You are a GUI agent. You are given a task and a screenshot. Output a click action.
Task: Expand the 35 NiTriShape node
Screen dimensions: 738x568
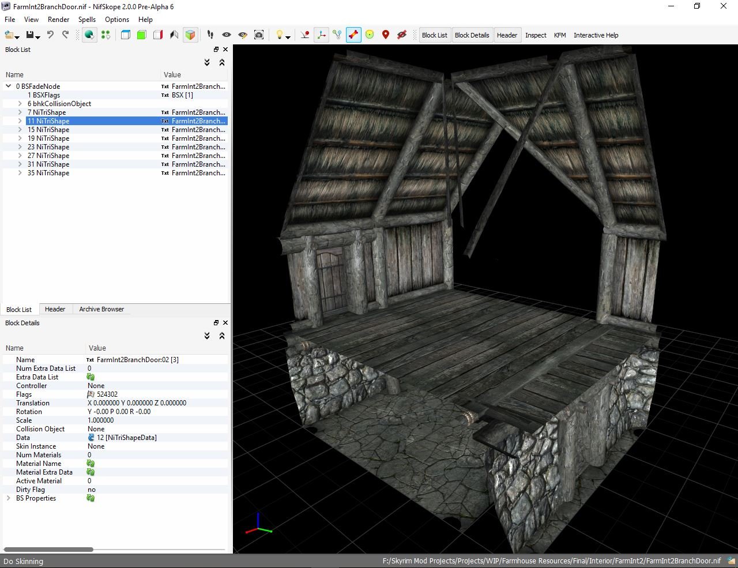tap(20, 173)
